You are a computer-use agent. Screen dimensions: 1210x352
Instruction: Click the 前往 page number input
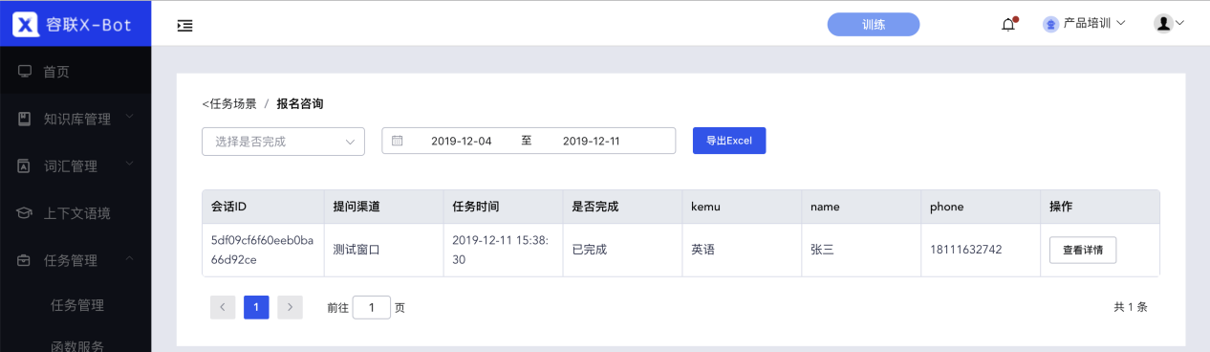click(x=372, y=307)
